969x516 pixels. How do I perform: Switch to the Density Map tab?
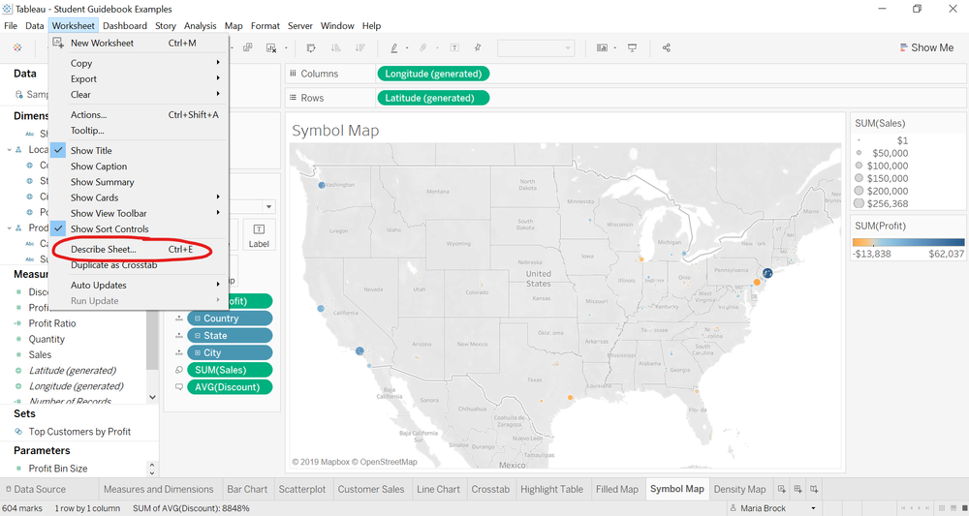pyautogui.click(x=739, y=489)
